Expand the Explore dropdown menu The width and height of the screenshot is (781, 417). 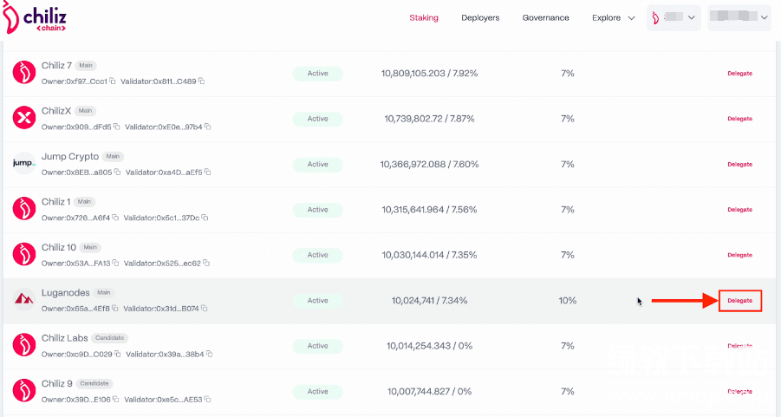(x=614, y=18)
